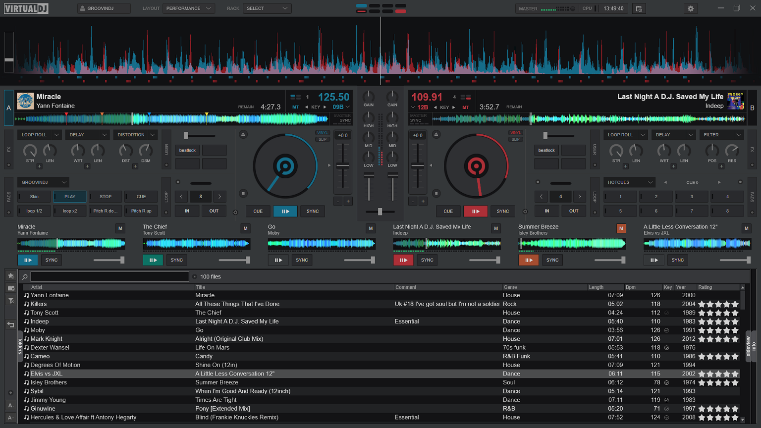Select Killers All These Things row

click(381, 304)
